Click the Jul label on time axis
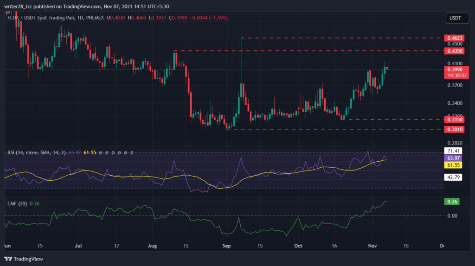This screenshot has height=266, width=475. 78,246
